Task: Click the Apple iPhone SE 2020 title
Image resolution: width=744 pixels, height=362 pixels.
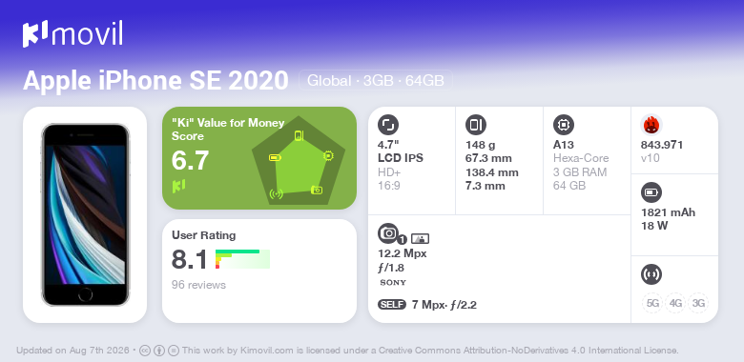Action: [155, 81]
